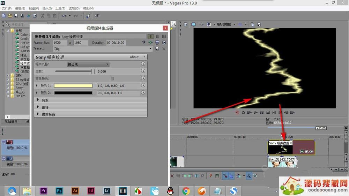The image size is (349, 196).
Task: Expand the OFX folder in plugin tree
Action: (8, 75)
